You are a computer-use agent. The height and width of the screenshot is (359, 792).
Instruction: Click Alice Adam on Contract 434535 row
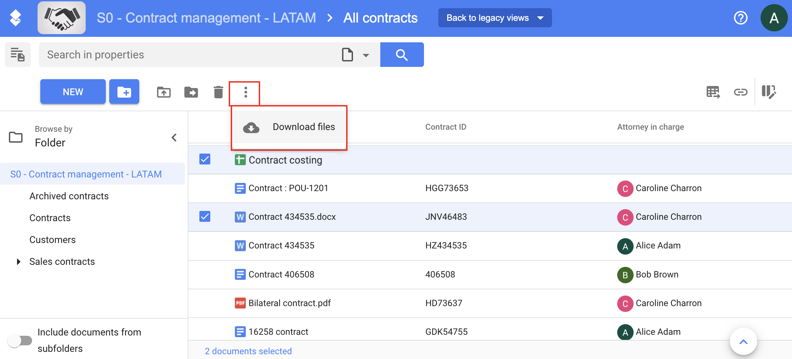[x=658, y=245]
